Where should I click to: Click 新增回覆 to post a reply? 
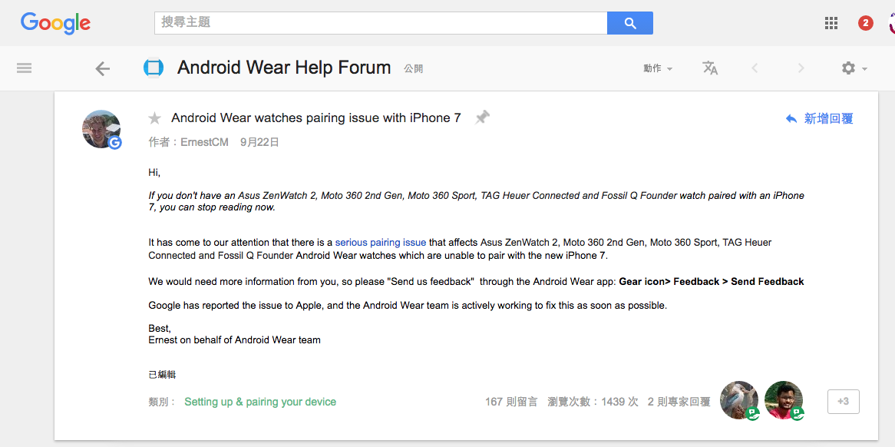(x=819, y=119)
